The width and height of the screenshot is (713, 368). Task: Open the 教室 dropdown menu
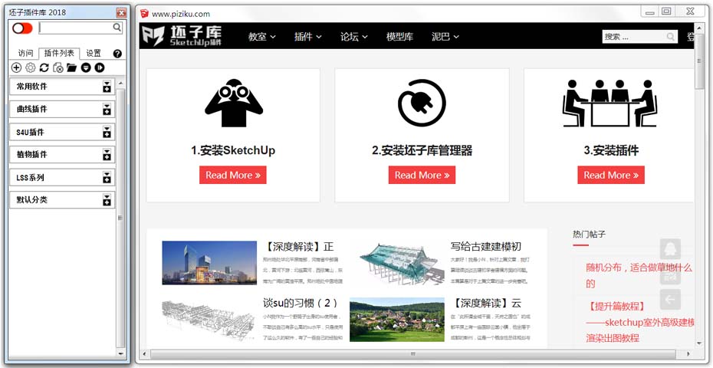261,36
